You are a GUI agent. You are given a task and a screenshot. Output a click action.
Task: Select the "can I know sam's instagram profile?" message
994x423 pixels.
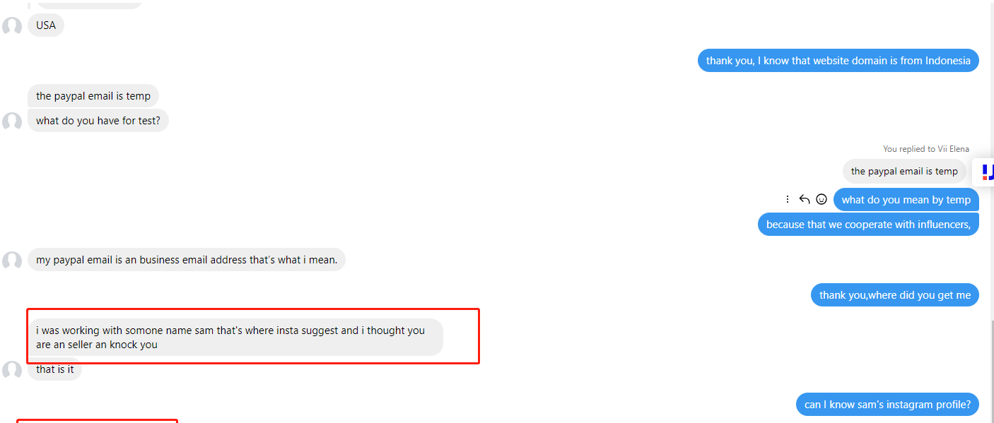point(887,405)
